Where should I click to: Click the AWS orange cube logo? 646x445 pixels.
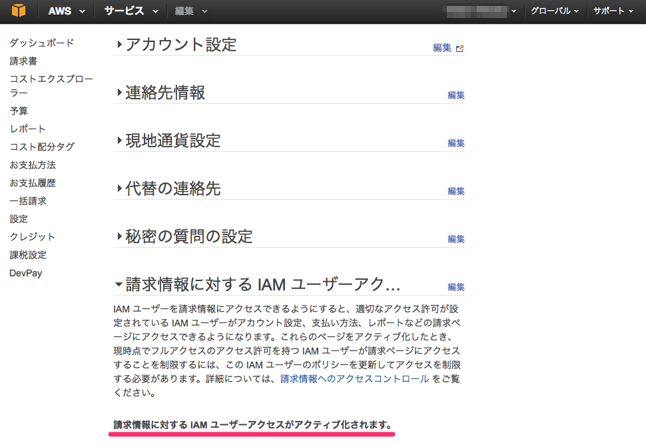pos(19,10)
